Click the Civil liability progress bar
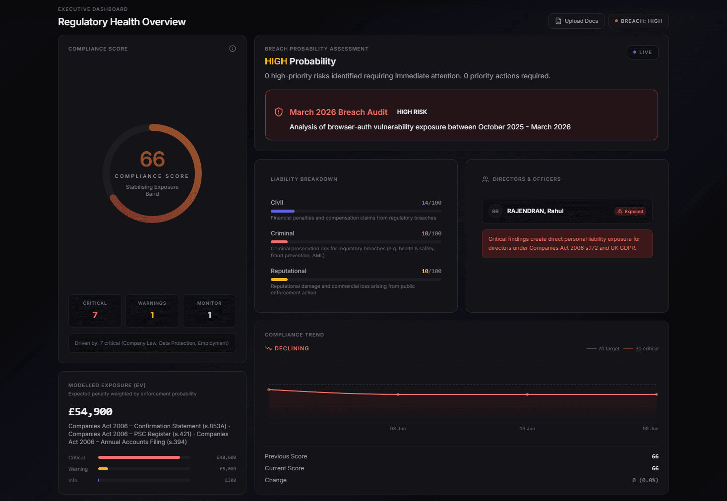Image resolution: width=727 pixels, height=501 pixels. pos(356,211)
